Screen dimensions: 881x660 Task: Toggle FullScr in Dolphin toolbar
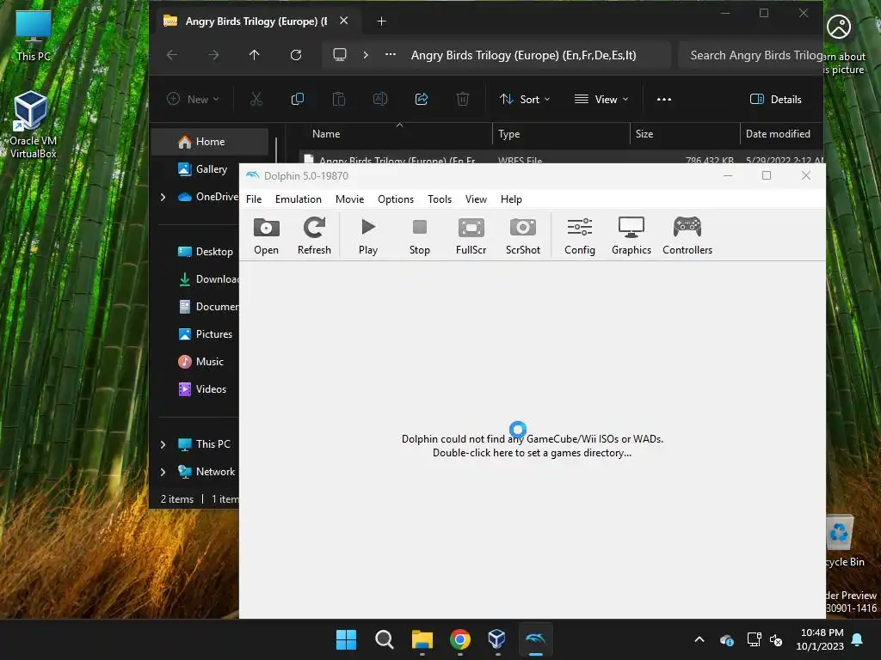click(471, 235)
